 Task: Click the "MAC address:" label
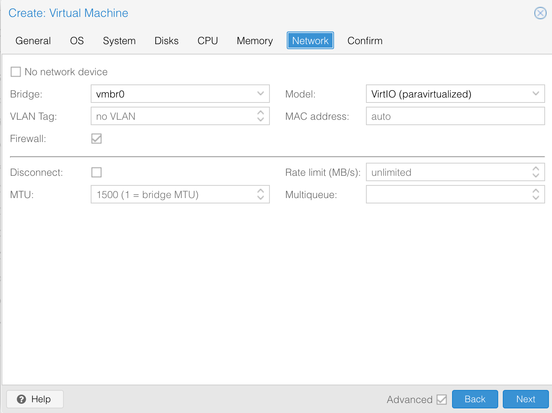[317, 116]
